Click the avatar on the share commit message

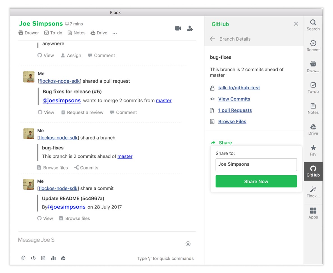point(29,184)
